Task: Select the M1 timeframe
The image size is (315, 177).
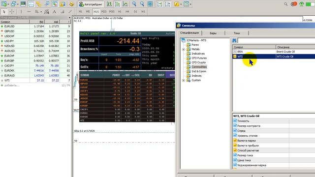Action: tap(80, 12)
